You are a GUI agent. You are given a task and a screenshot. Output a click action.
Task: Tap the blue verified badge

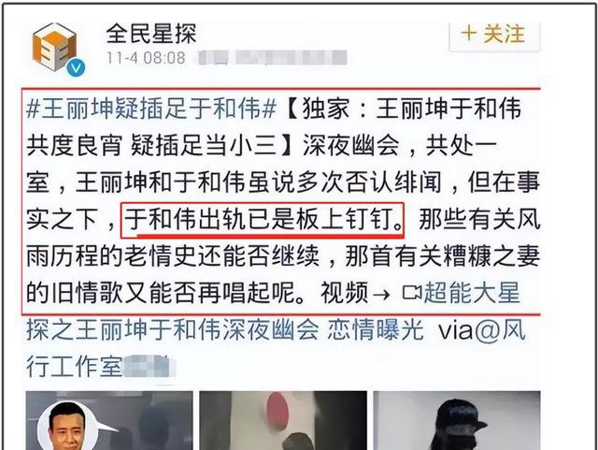[76, 68]
